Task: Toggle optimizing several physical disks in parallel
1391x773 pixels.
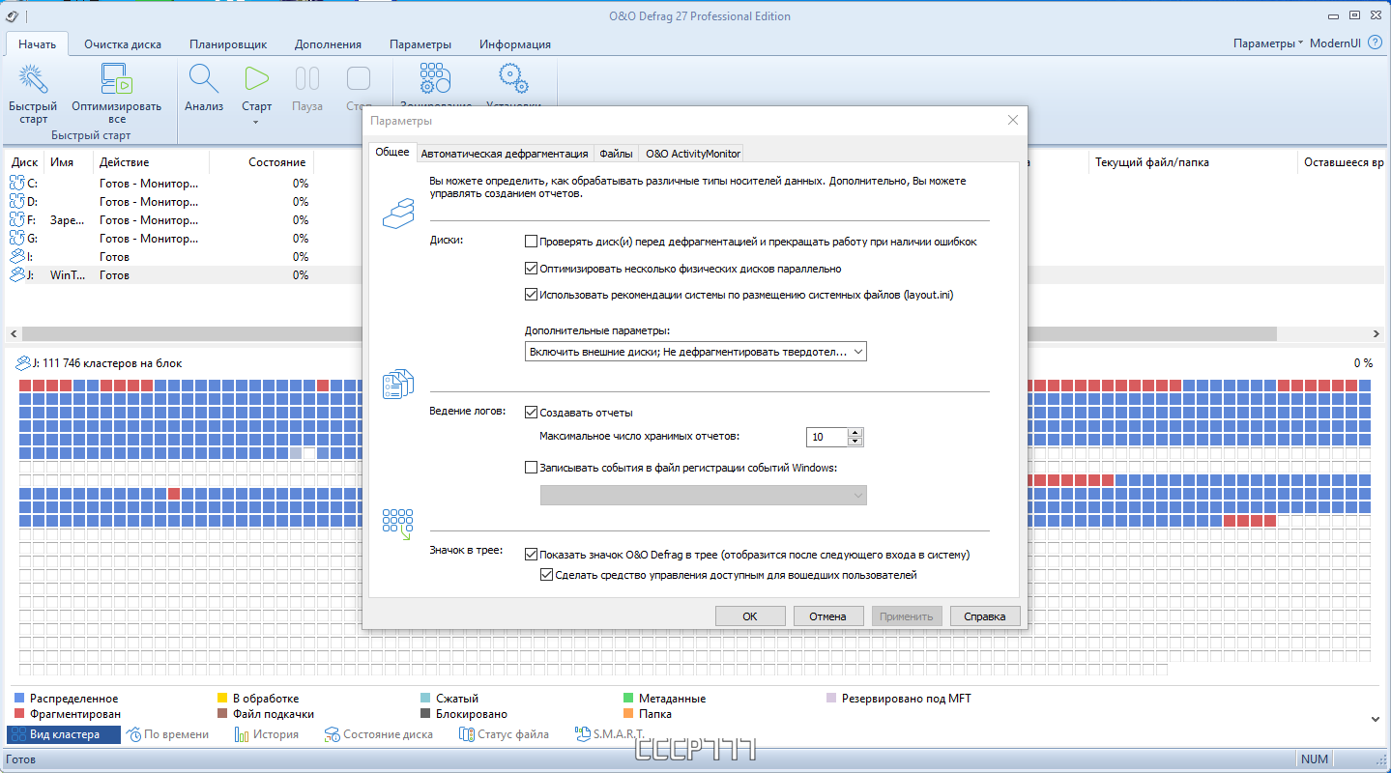Action: click(x=531, y=269)
